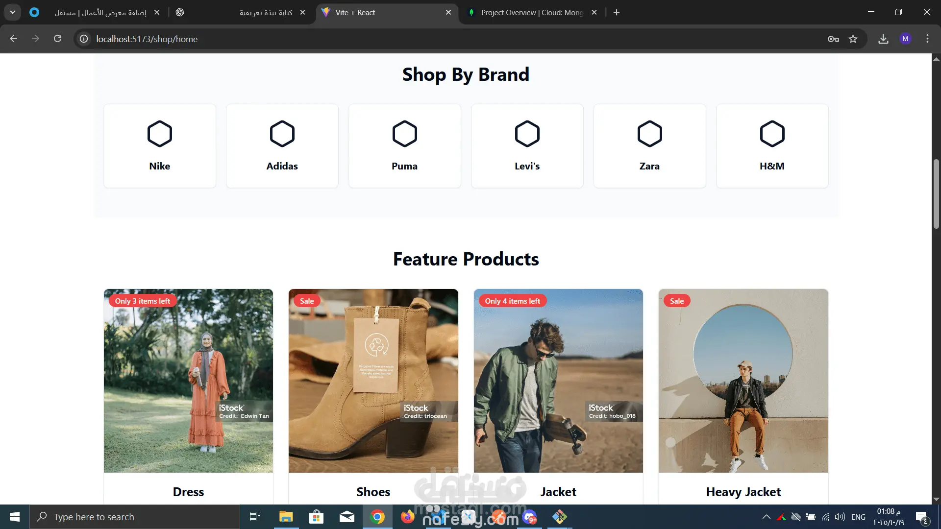
Task: Open the password manager key icon
Action: 833,39
